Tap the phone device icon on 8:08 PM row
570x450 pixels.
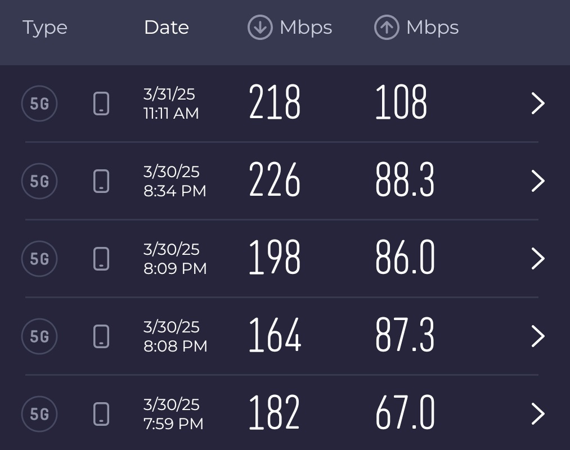point(101,336)
